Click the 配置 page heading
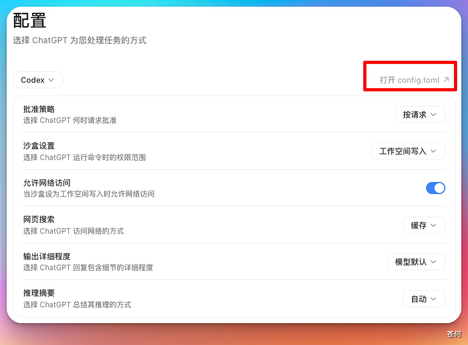Image resolution: width=468 pixels, height=345 pixels. (x=30, y=21)
